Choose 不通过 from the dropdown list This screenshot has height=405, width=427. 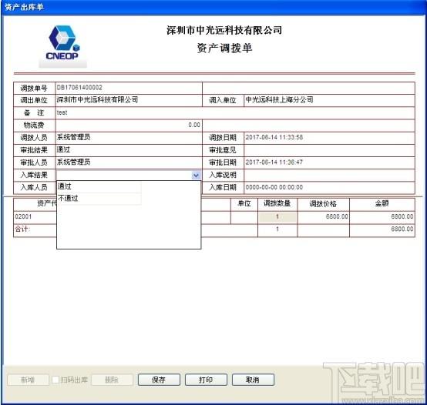[x=99, y=199]
